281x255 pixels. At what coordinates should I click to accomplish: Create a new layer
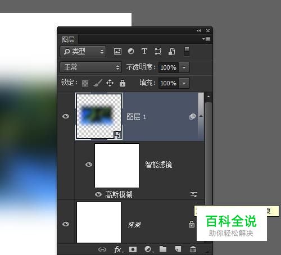click(x=178, y=249)
